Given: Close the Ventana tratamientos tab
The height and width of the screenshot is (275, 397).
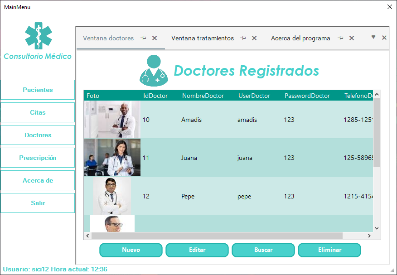Looking at the screenshot, I should click(254, 38).
